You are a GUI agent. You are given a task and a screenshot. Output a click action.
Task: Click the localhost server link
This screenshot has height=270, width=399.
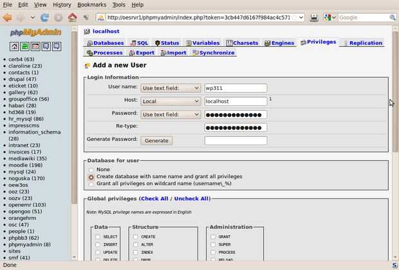click(106, 32)
